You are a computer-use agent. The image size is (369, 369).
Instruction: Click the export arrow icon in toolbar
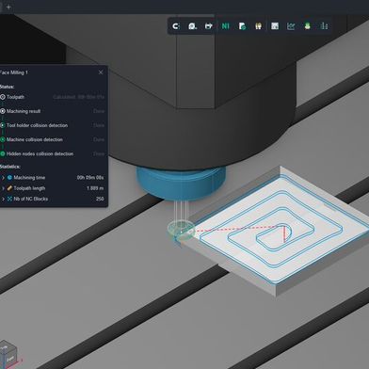(x=209, y=26)
